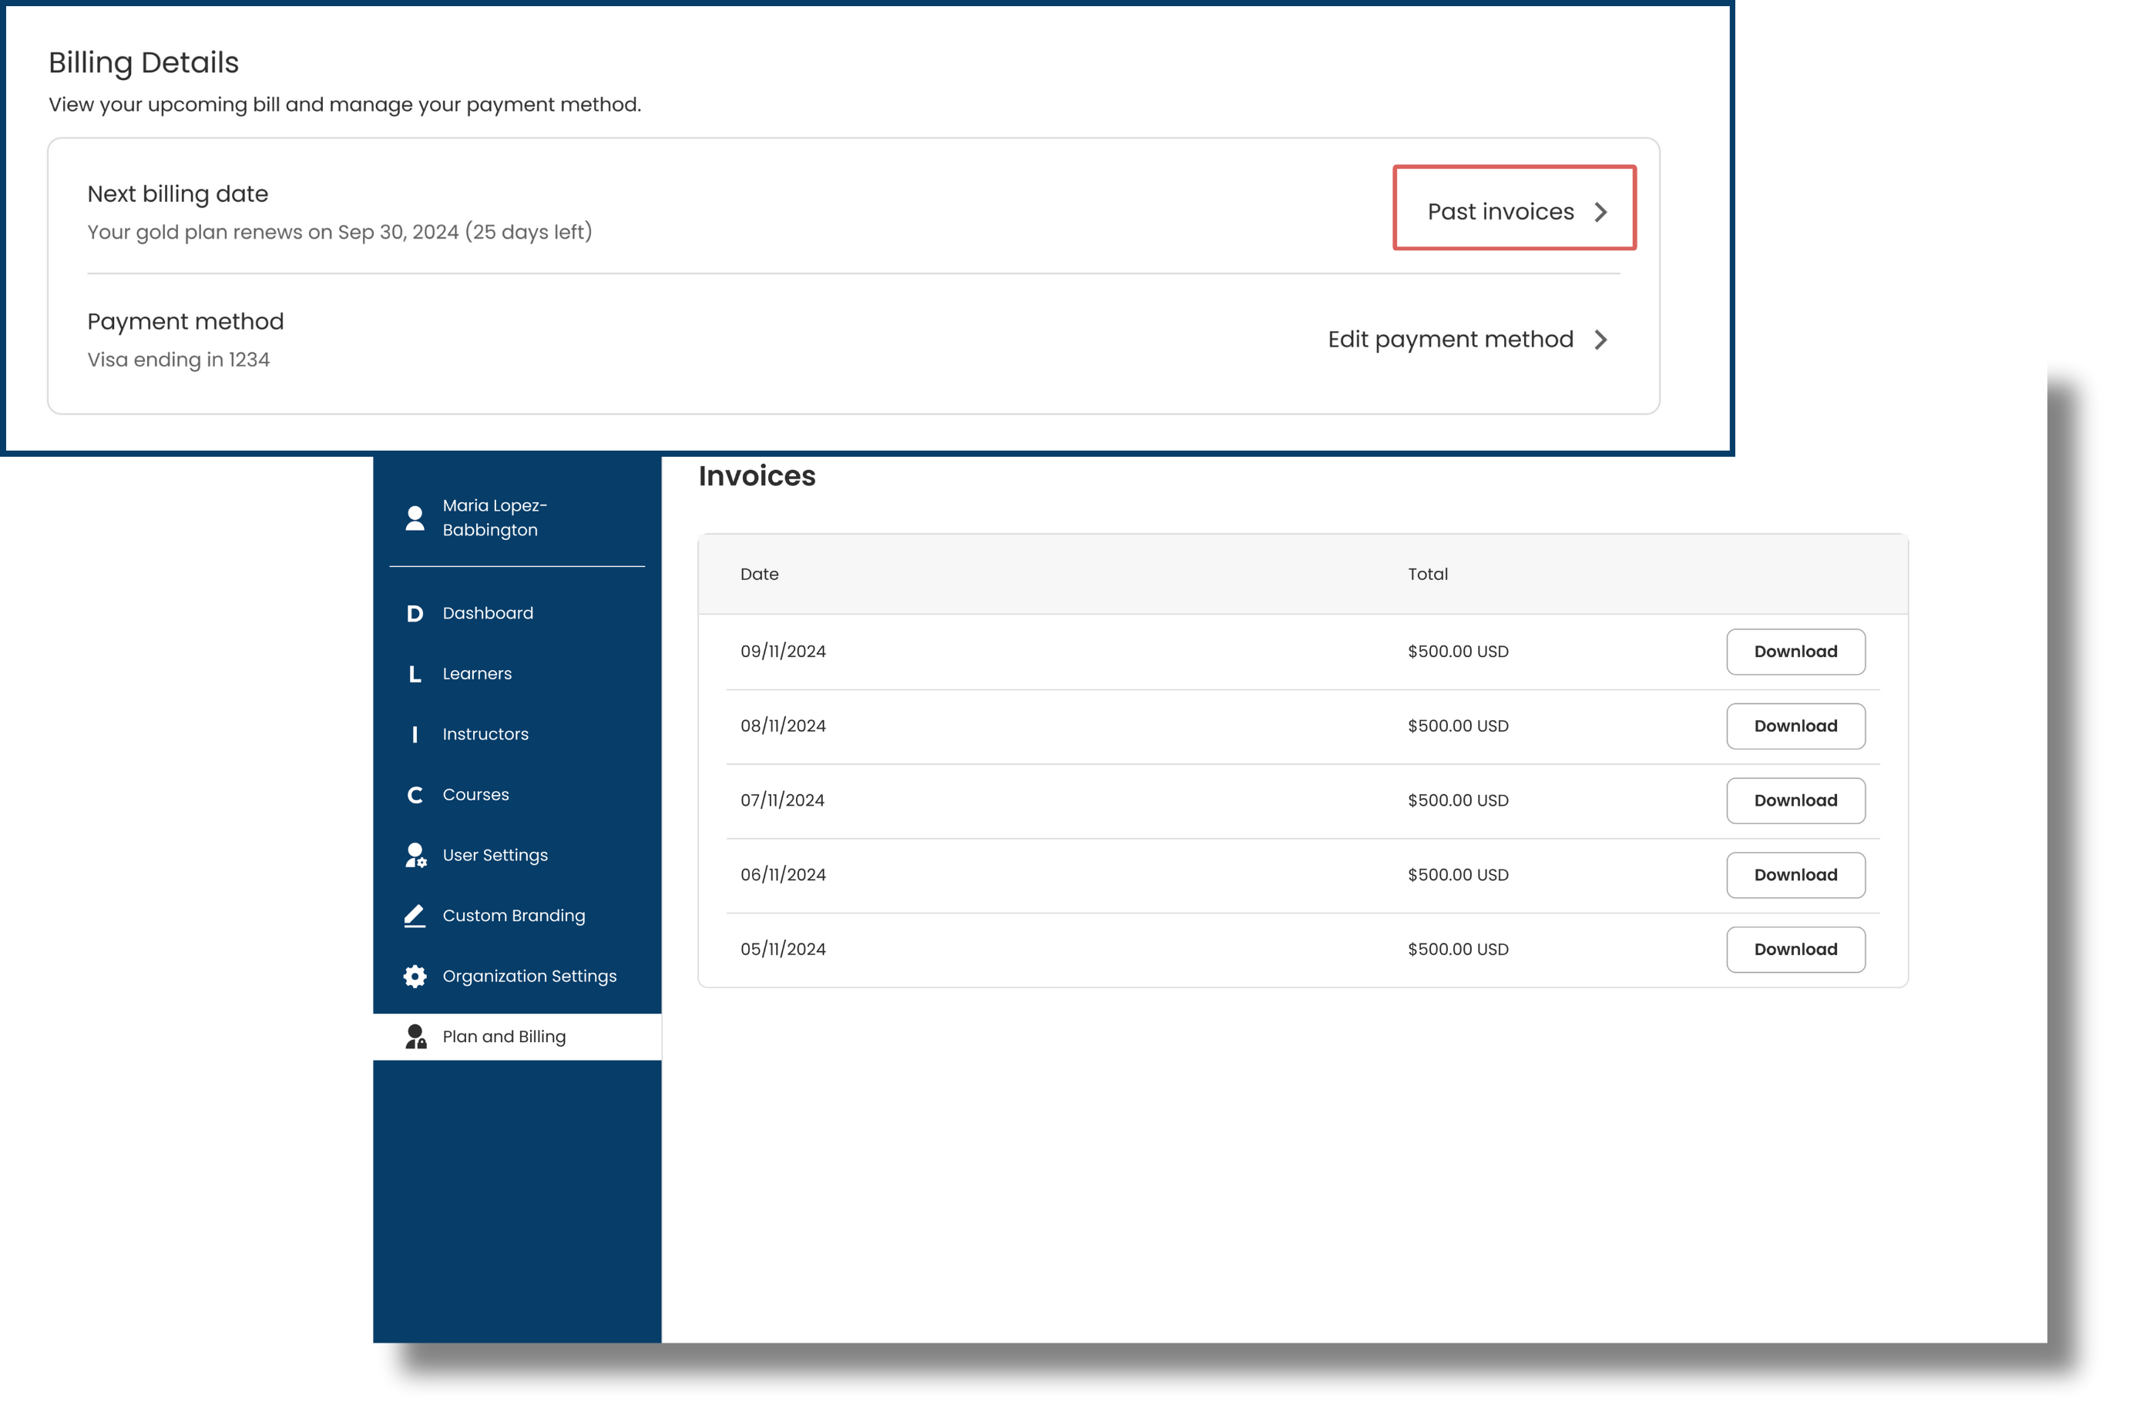Viewport: 2136px width, 1408px height.
Task: Download the 05/11/2024 invoice
Action: tap(1795, 949)
